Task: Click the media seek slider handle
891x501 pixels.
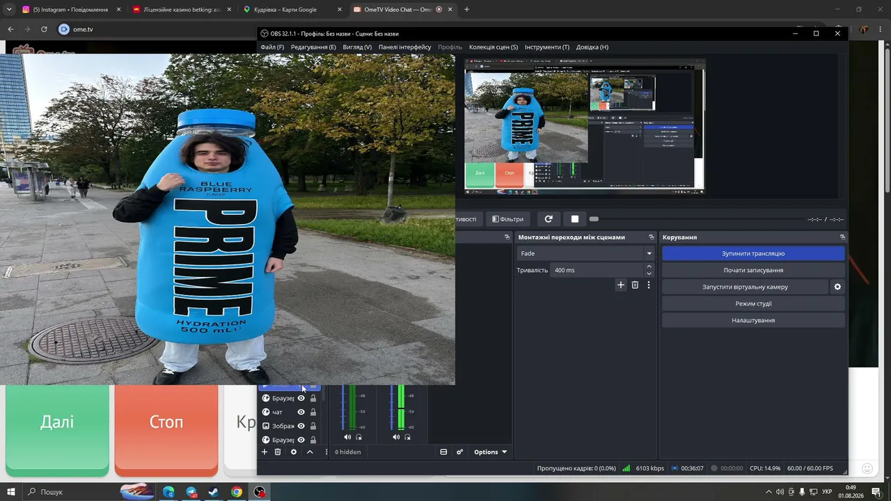Action: [594, 219]
